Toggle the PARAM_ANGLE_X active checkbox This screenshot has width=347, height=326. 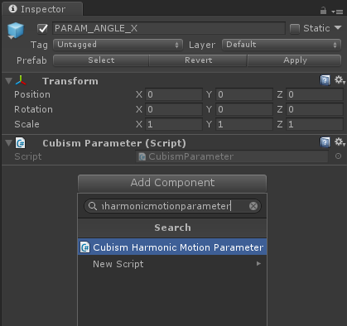(42, 28)
